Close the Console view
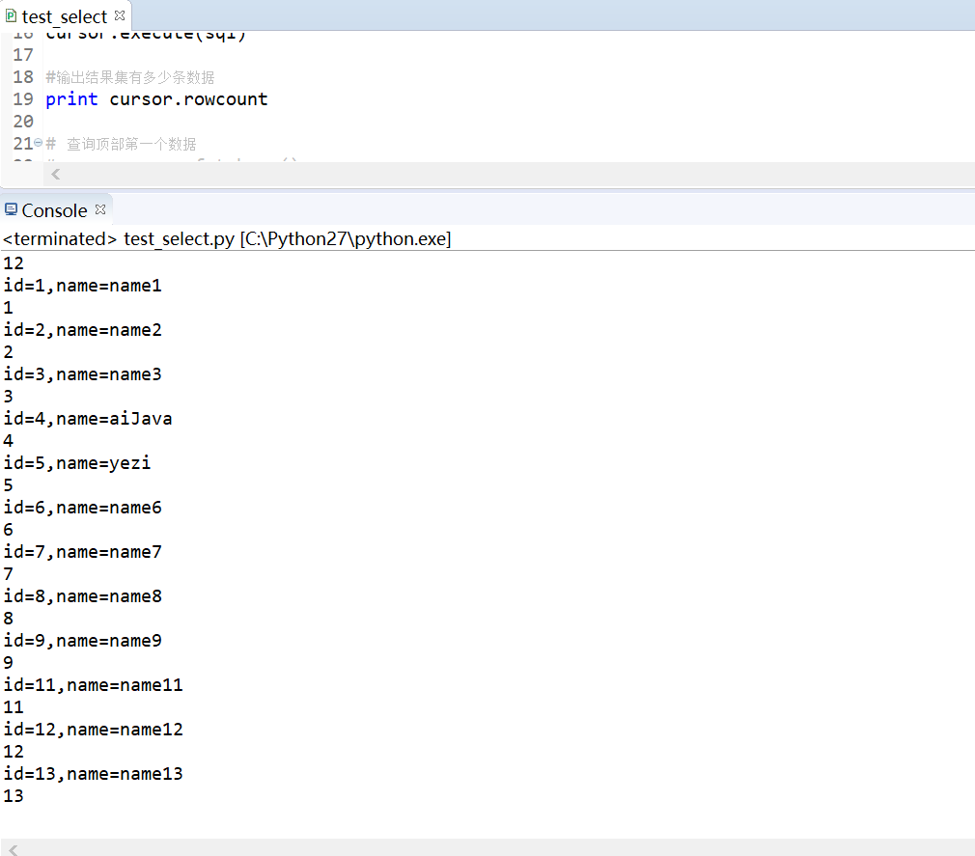This screenshot has width=975, height=856. pos(99,208)
